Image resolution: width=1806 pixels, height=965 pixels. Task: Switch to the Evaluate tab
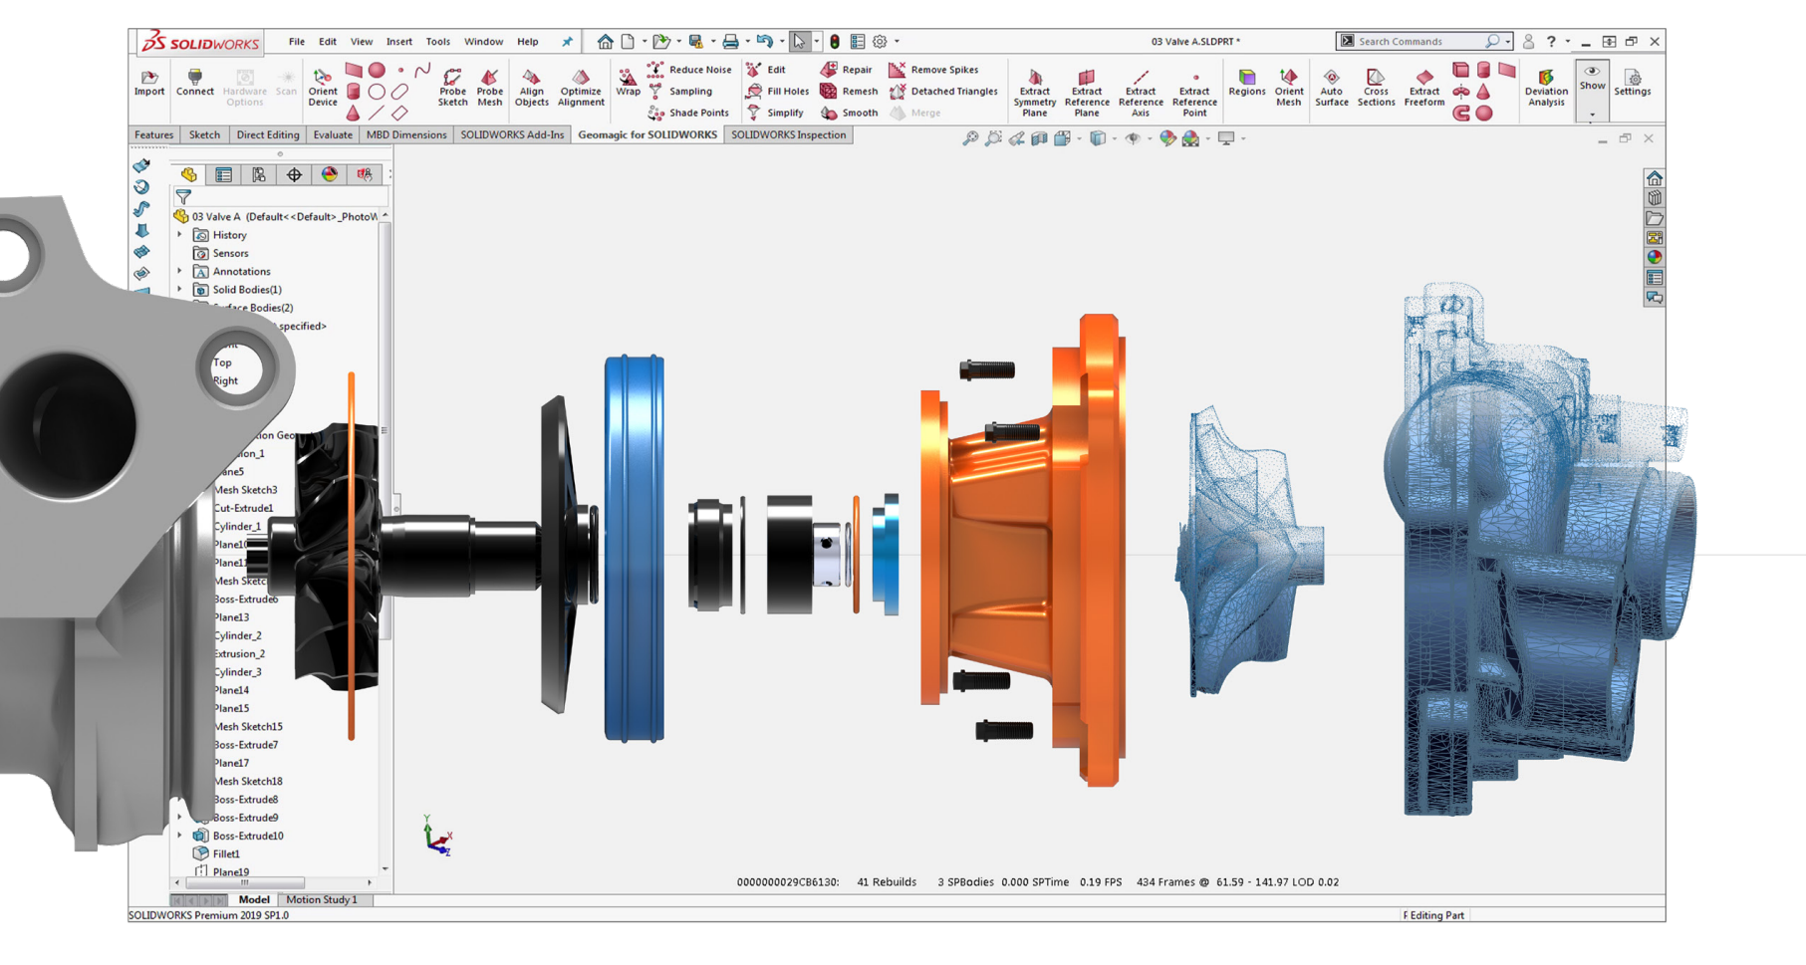click(x=332, y=135)
